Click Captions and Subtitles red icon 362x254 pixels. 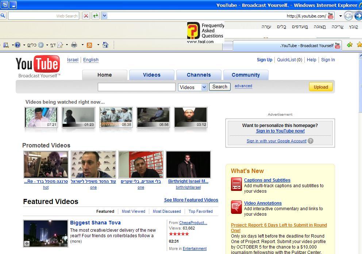point(236,184)
